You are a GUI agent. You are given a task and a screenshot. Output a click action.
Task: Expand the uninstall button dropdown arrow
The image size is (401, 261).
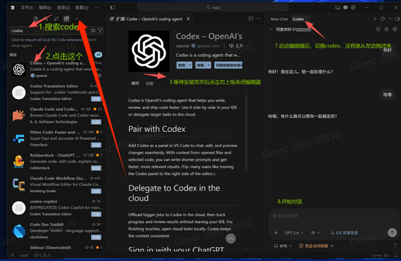click(209, 66)
